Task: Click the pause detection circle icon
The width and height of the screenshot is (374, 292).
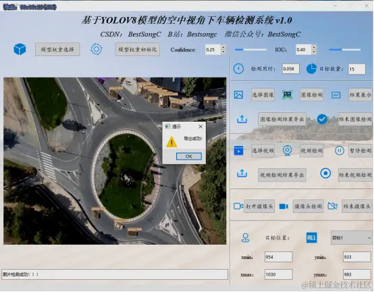Action: click(x=339, y=151)
